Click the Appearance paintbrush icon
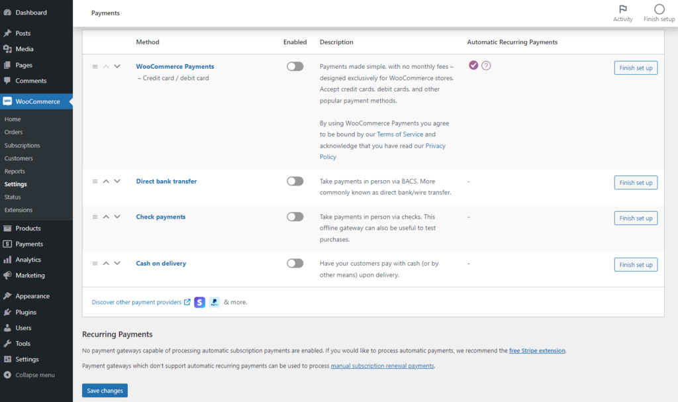Image resolution: width=678 pixels, height=402 pixels. (7, 296)
